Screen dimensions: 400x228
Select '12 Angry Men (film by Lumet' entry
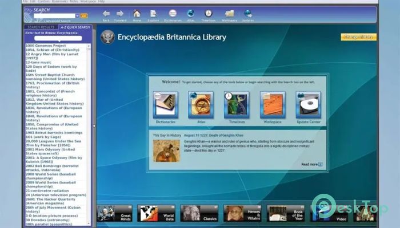pos(52,56)
